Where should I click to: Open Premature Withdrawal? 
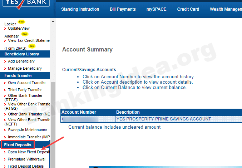click(26, 159)
